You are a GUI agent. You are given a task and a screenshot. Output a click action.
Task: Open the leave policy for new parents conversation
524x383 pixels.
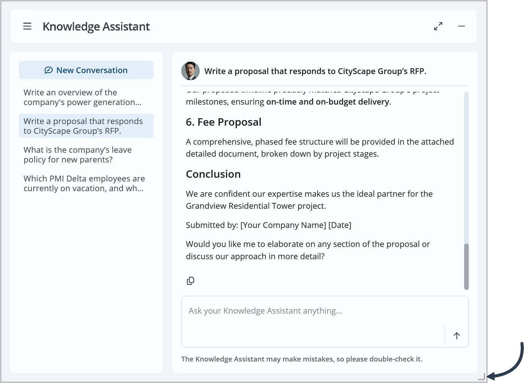(86, 155)
